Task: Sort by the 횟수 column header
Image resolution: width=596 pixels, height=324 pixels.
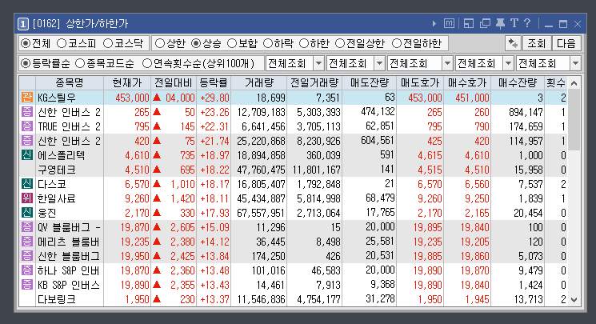Action: pyautogui.click(x=556, y=82)
